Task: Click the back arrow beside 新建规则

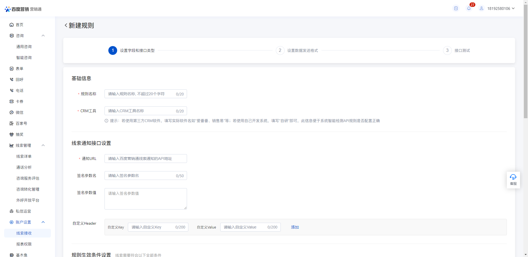Action: 66,26
